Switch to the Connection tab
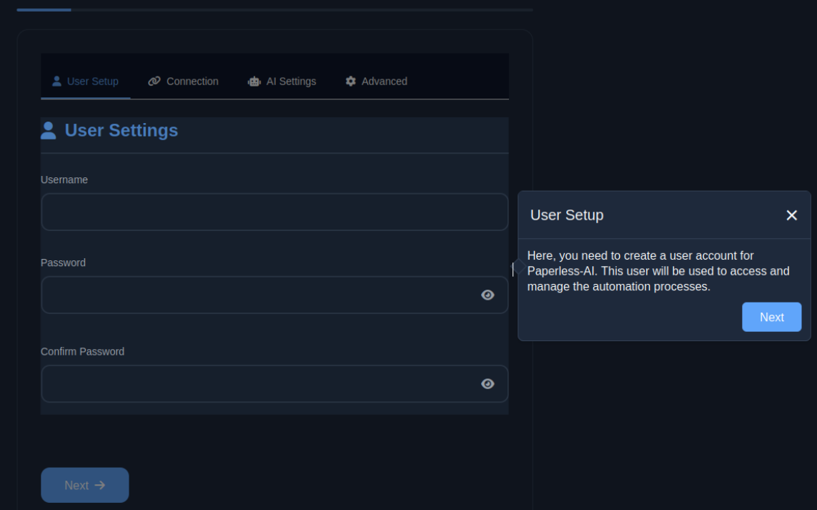The width and height of the screenshot is (817, 510). pos(192,82)
